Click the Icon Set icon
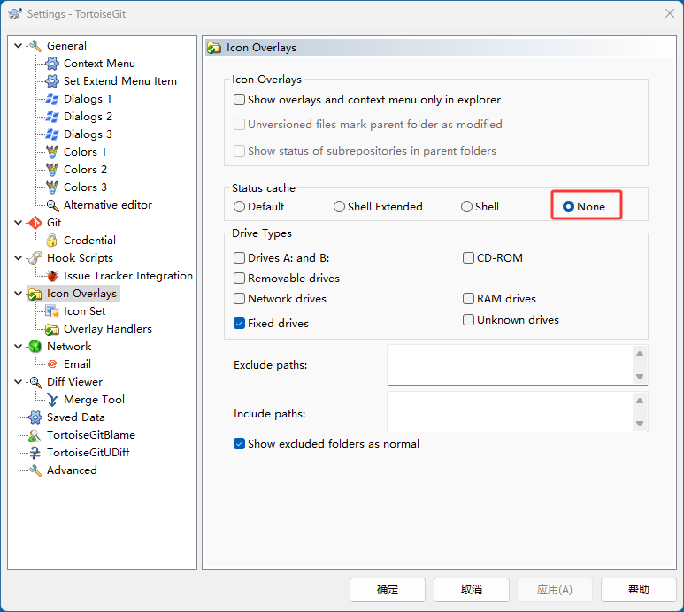This screenshot has width=684, height=612. 52,311
